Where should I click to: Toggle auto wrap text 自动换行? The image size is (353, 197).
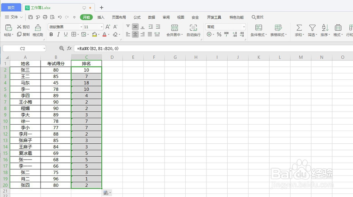(193, 30)
